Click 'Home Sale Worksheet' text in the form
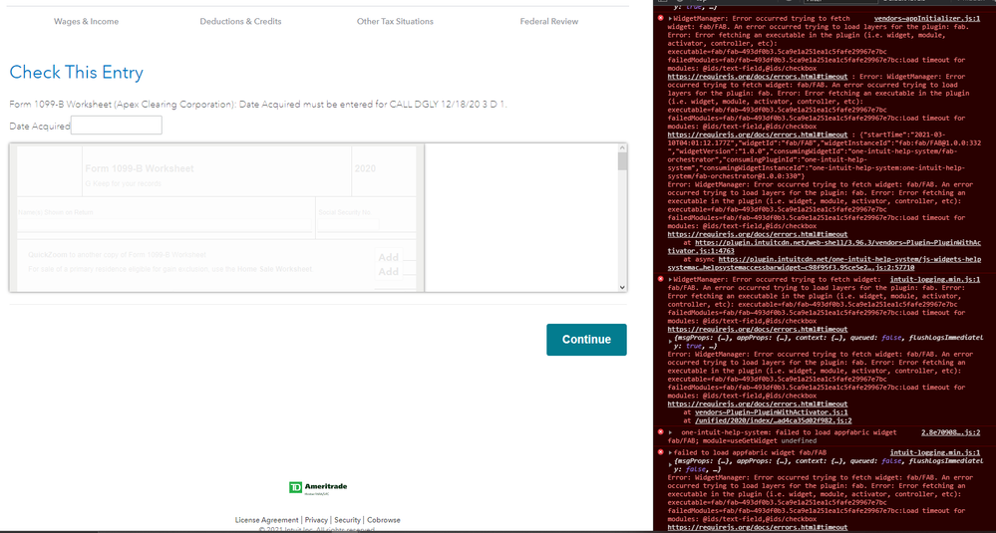 pos(274,269)
